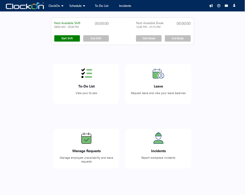The image size is (245, 195).
Task: Click the Start Break button
Action: pos(149,39)
